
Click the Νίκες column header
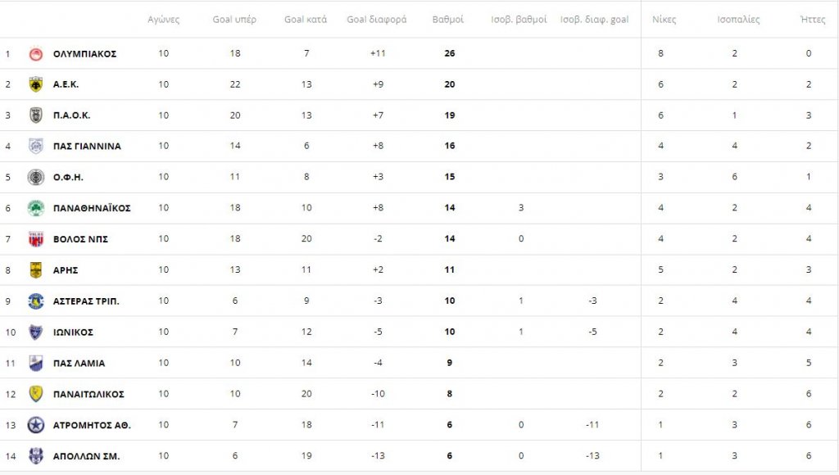click(664, 20)
